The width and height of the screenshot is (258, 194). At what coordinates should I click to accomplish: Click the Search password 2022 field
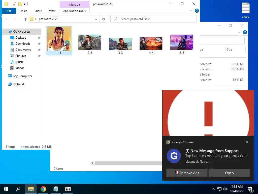click(153, 19)
